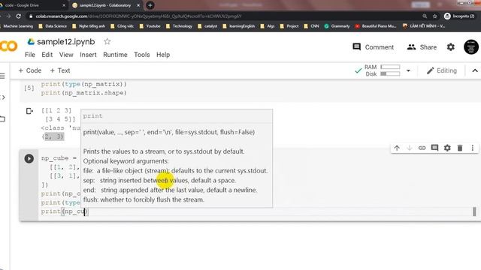Open the Grammarly bookmark
Viewport: 481px width, 270px height.
[337, 26]
